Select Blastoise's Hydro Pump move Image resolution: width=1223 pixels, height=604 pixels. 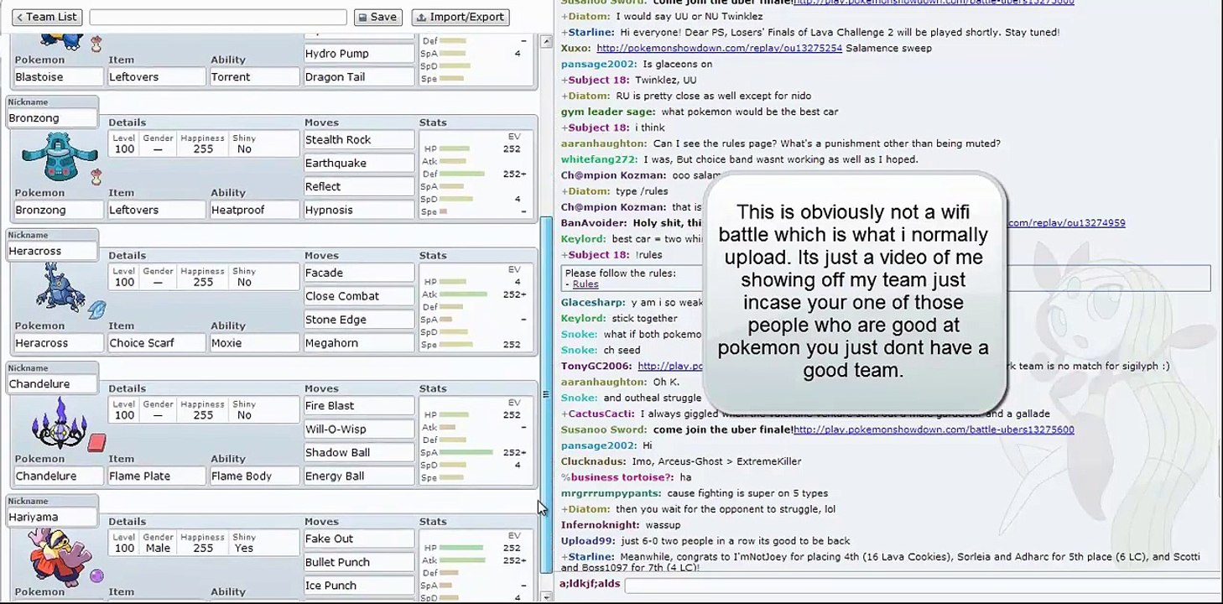click(359, 54)
